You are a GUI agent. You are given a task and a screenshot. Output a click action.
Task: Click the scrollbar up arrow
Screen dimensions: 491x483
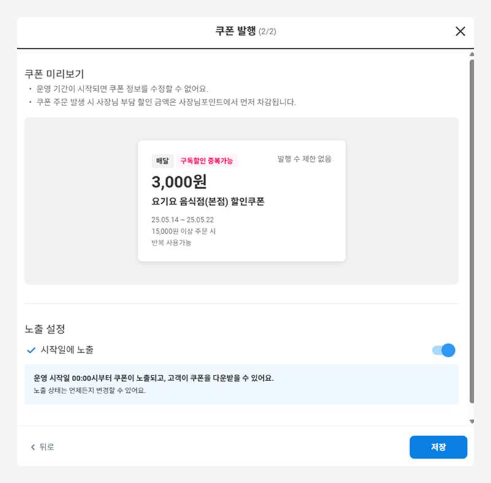(471, 54)
